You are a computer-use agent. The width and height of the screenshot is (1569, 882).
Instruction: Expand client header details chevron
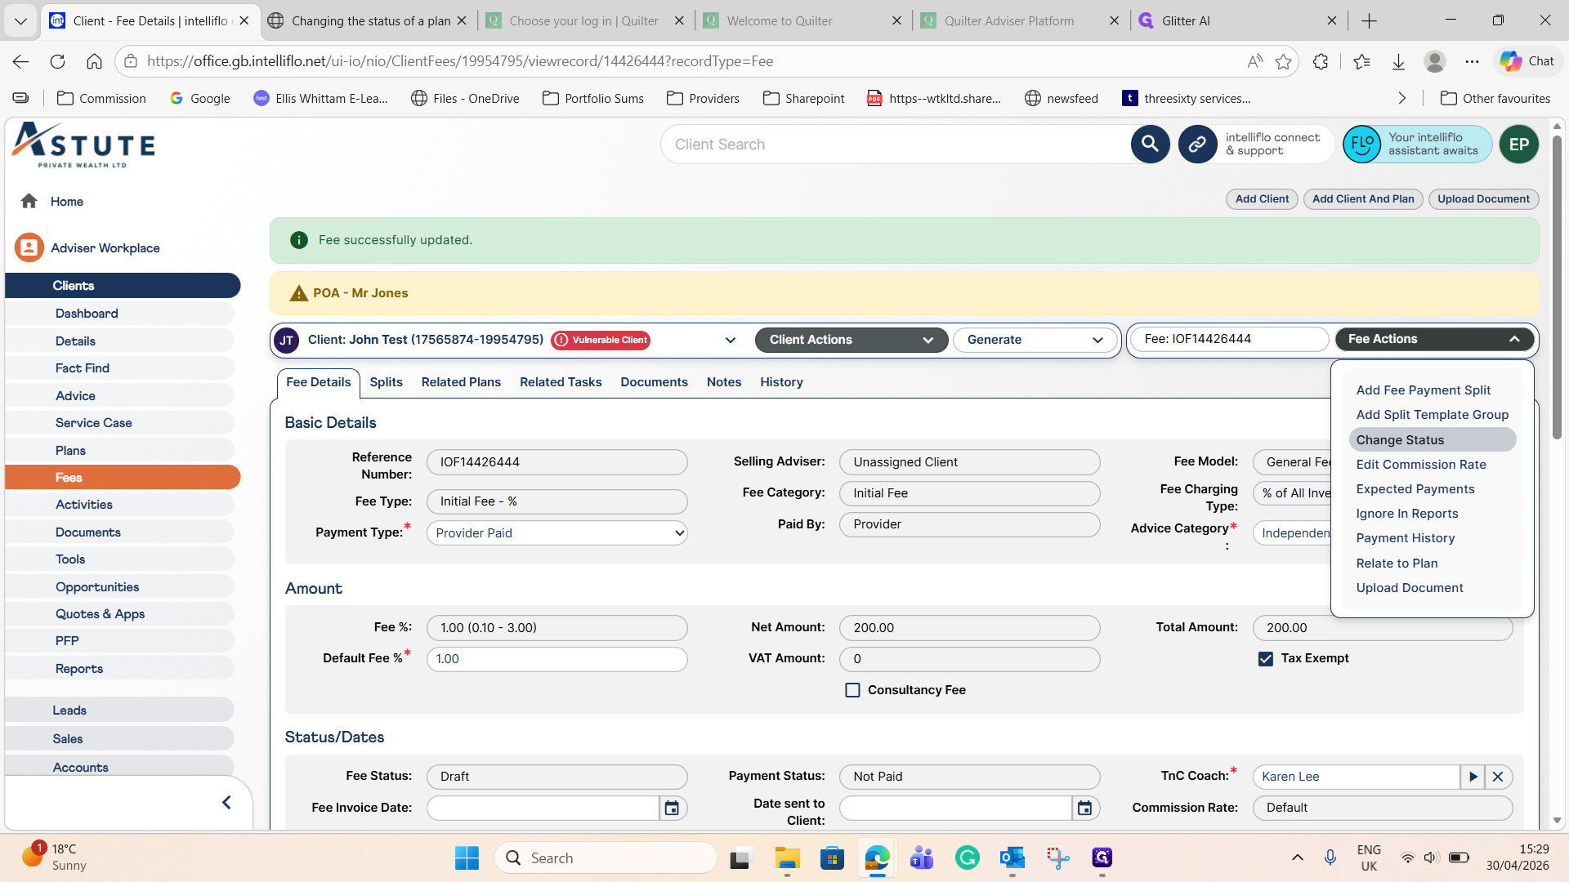pos(730,341)
